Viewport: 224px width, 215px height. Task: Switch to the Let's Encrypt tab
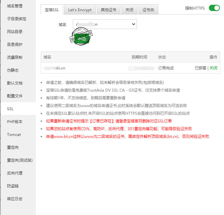click(80, 10)
